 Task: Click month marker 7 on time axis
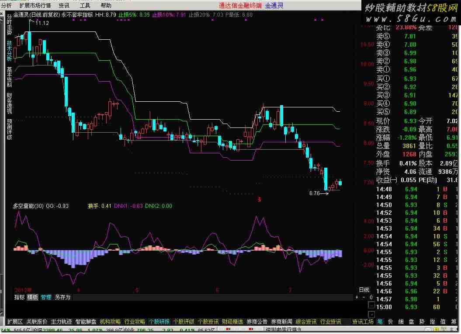coord(290,290)
